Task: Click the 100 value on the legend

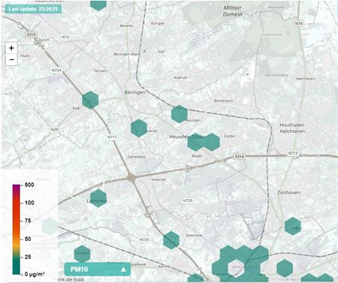Action: coord(29,203)
